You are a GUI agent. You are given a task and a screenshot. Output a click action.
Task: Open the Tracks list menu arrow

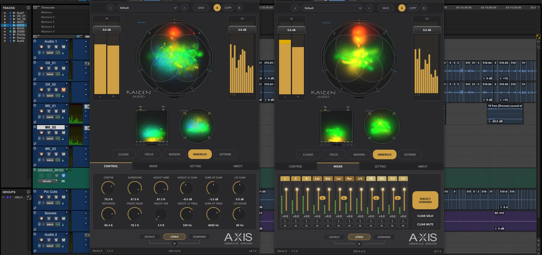coord(28,8)
